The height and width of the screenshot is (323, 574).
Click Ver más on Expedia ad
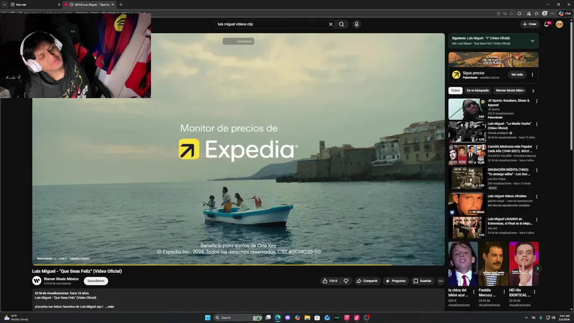coord(517,74)
